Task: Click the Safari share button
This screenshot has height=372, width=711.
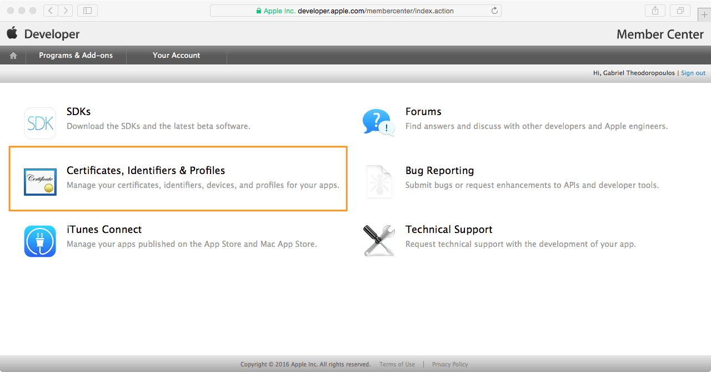Action: (655, 11)
